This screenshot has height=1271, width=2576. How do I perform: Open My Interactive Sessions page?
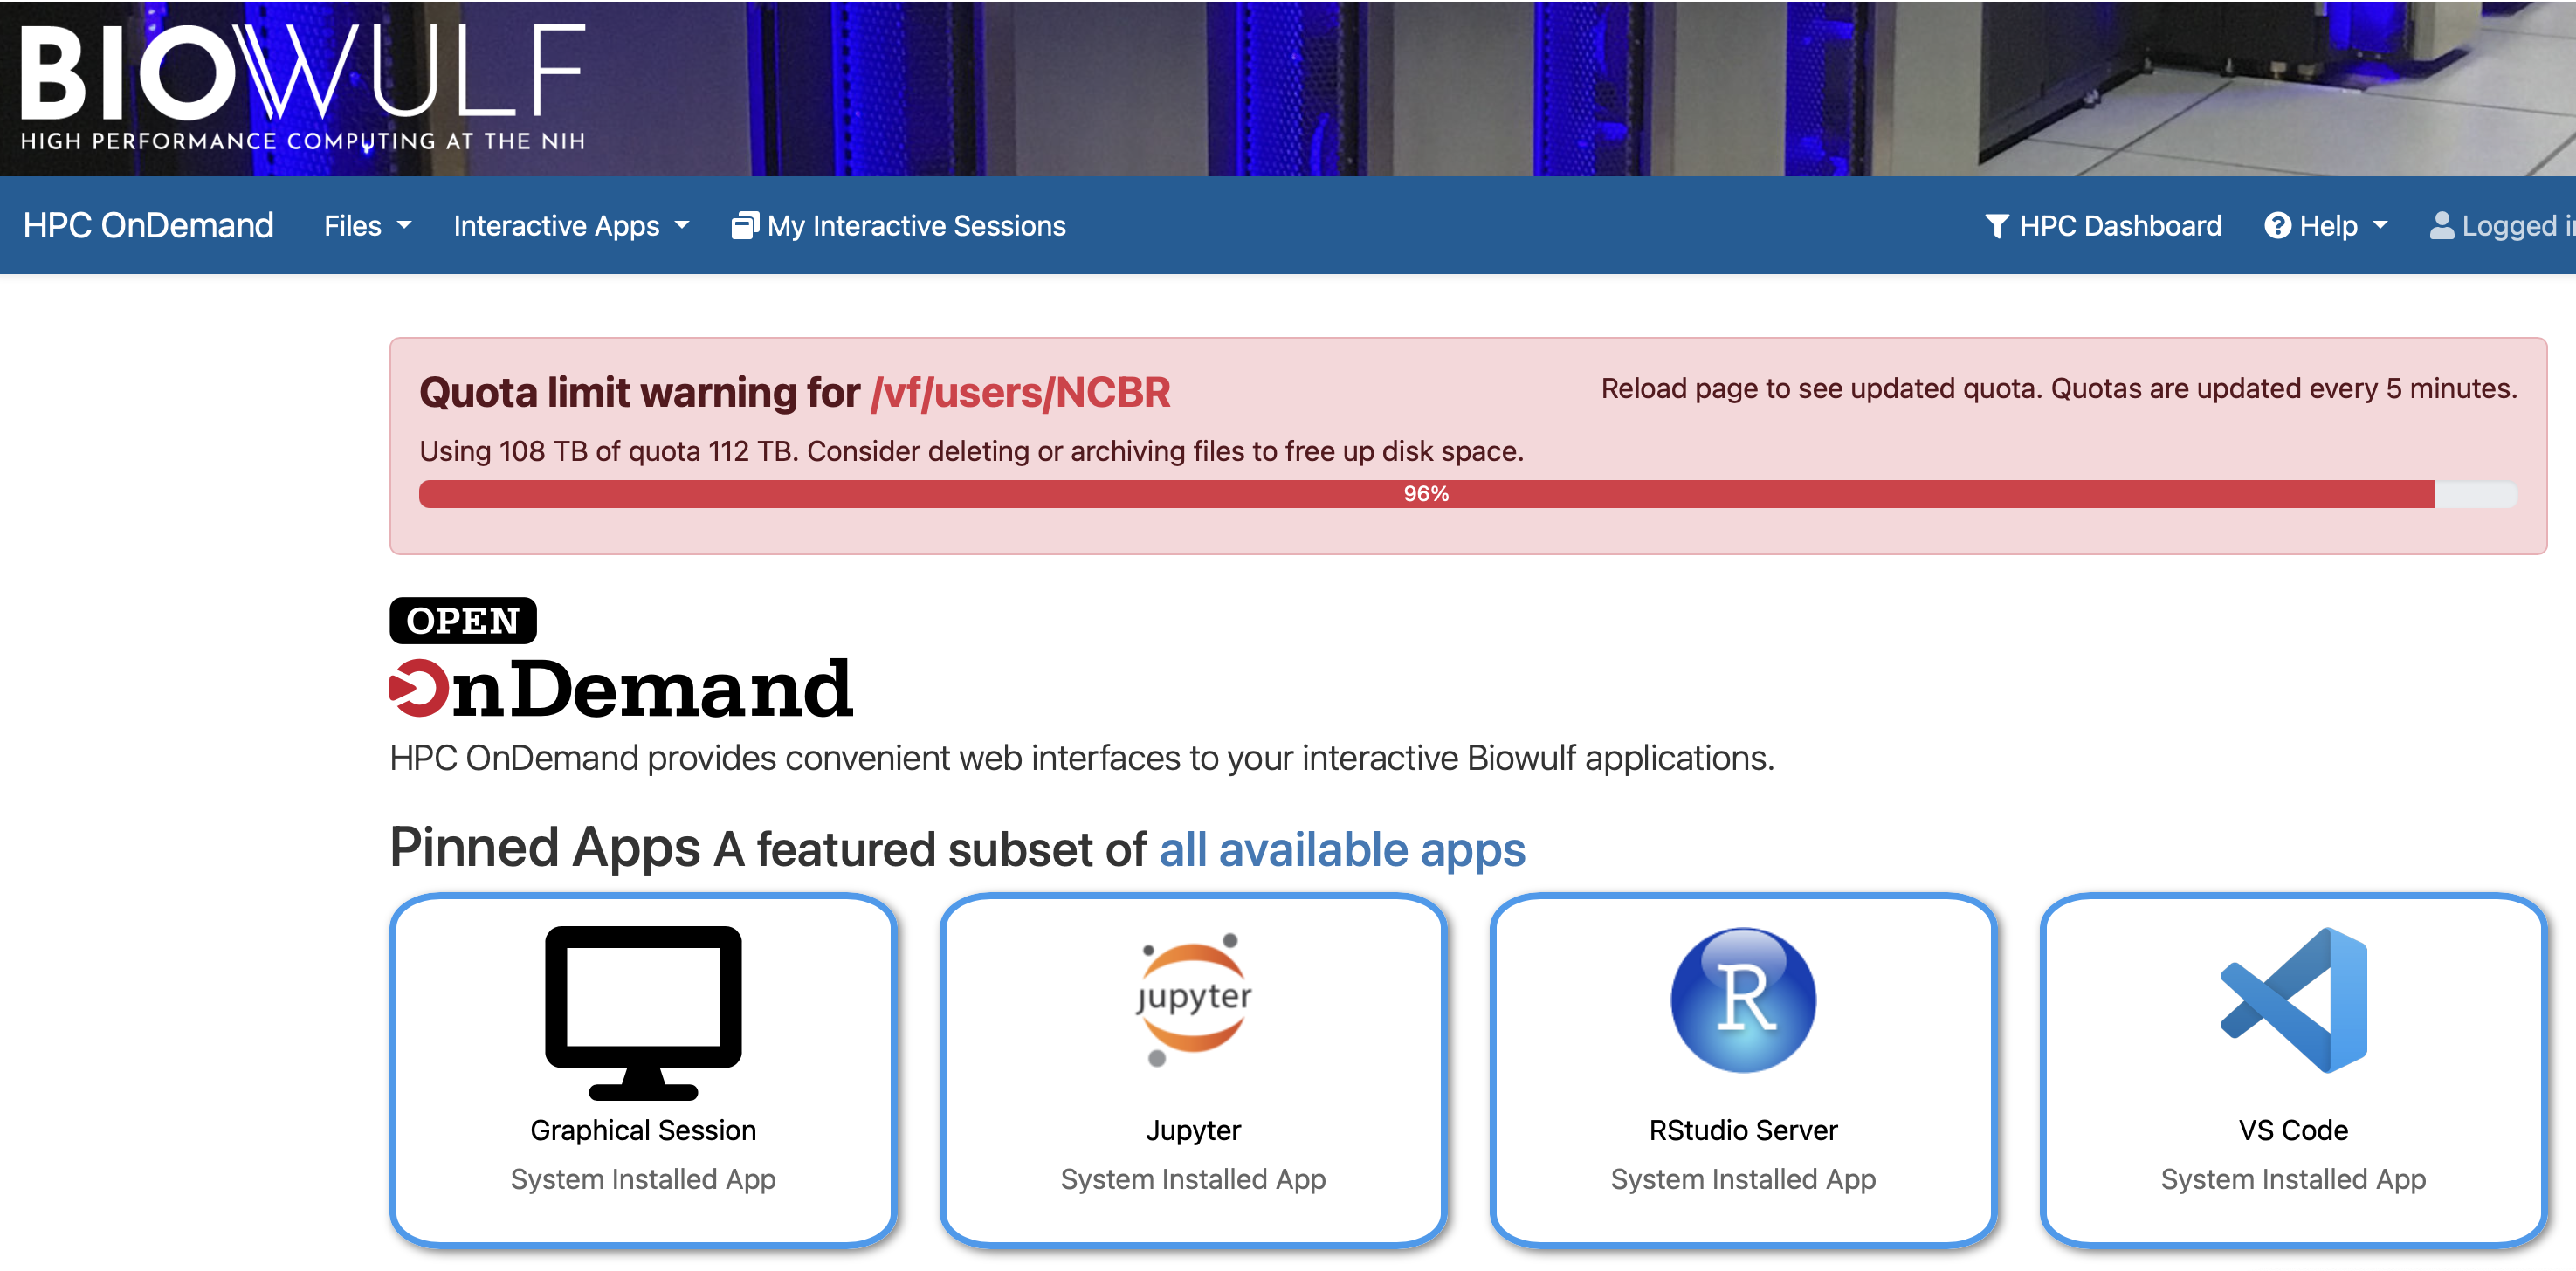899,226
